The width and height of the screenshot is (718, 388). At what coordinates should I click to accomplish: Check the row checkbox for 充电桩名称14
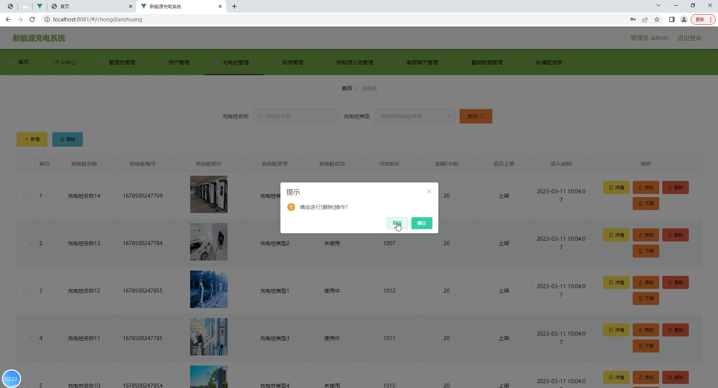[x=25, y=196]
